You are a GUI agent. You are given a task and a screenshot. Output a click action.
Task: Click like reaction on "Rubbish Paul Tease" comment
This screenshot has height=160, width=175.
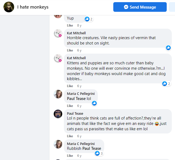point(97,153)
